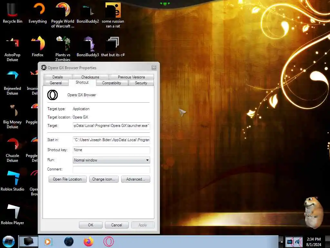This screenshot has height=248, width=330.
Task: Expand the Run window mode dropdown
Action: pos(111,160)
